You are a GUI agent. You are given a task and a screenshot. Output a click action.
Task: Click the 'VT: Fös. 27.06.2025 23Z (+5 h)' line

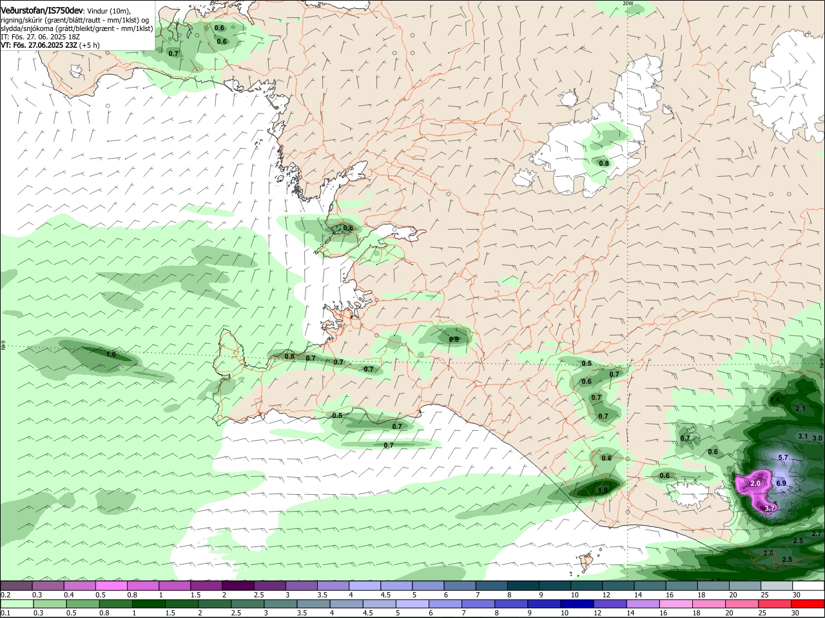click(50, 45)
